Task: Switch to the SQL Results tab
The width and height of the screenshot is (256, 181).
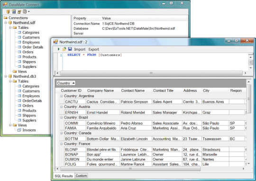Action: (64, 176)
